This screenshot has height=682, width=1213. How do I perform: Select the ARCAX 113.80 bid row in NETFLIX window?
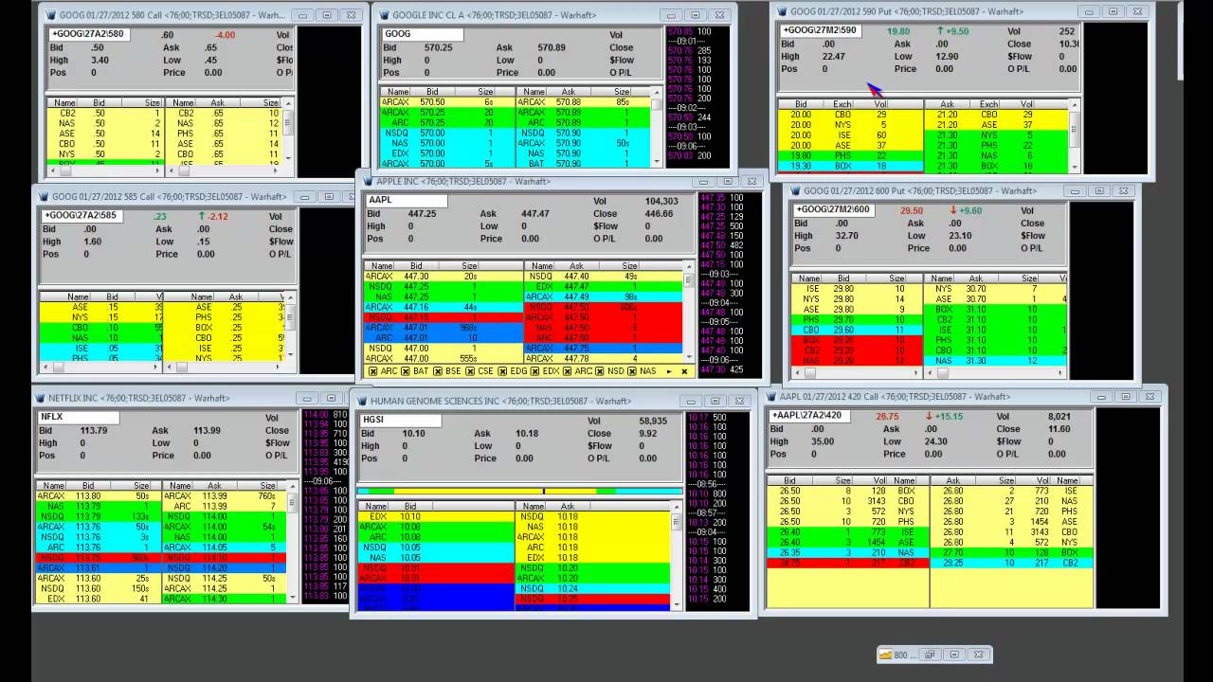coord(99,496)
